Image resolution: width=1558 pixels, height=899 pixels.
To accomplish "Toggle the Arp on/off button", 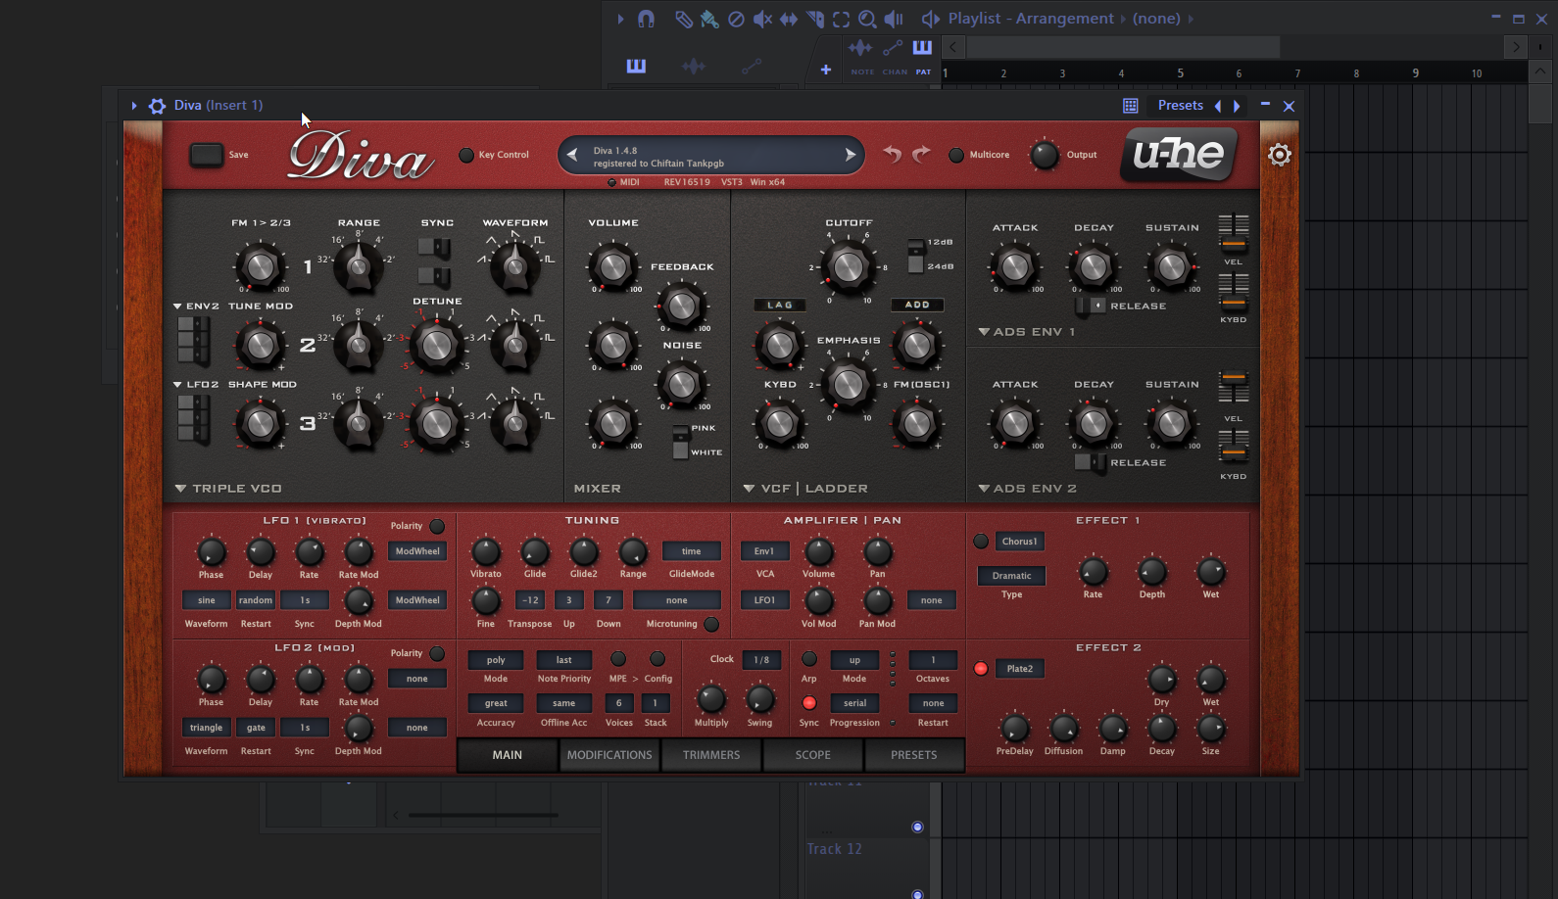I will coord(809,659).
